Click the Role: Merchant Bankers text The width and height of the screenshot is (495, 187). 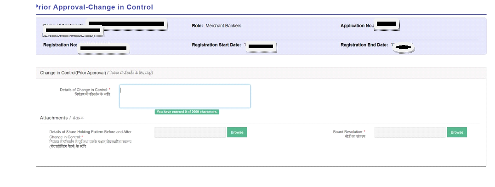[216, 26]
